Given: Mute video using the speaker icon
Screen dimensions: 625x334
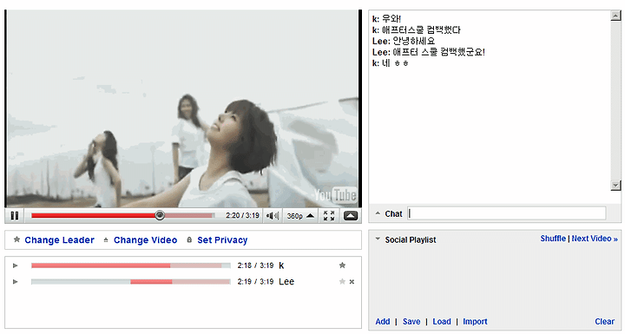Looking at the screenshot, I should pyautogui.click(x=273, y=216).
